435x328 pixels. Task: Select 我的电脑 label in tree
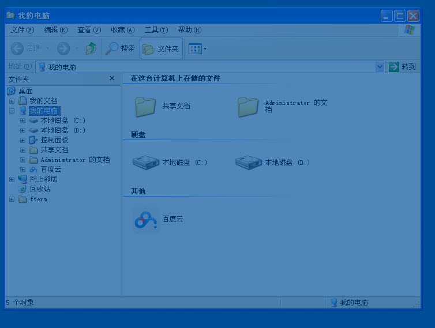click(44, 111)
